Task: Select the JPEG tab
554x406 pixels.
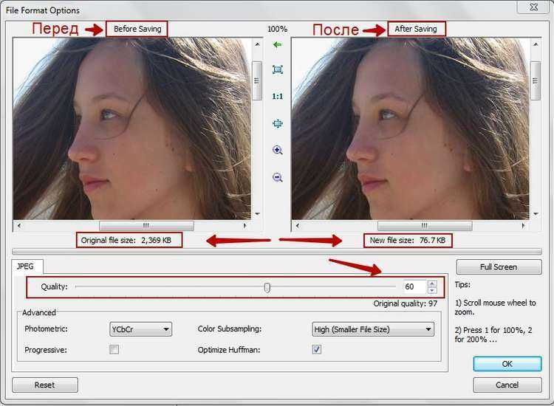Action: 25,266
